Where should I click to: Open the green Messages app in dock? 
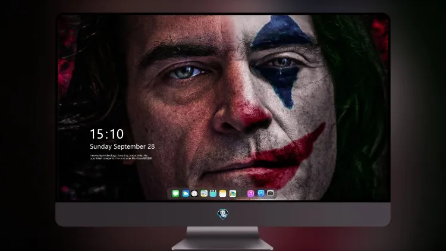175,193
